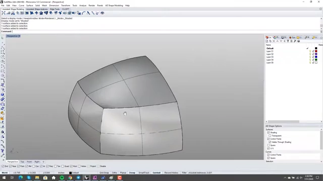Open the AD Shape Modeling menu

click(114, 6)
